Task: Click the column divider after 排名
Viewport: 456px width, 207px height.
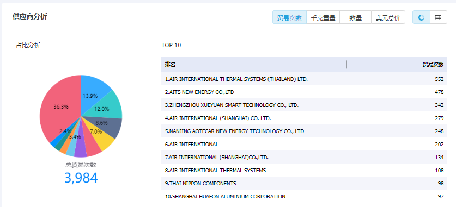Action: click(x=347, y=64)
